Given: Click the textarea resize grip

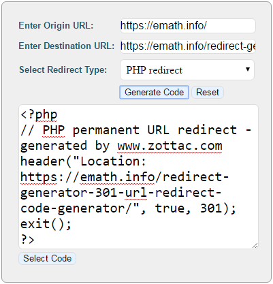Looking at the screenshot, I should tap(255, 245).
